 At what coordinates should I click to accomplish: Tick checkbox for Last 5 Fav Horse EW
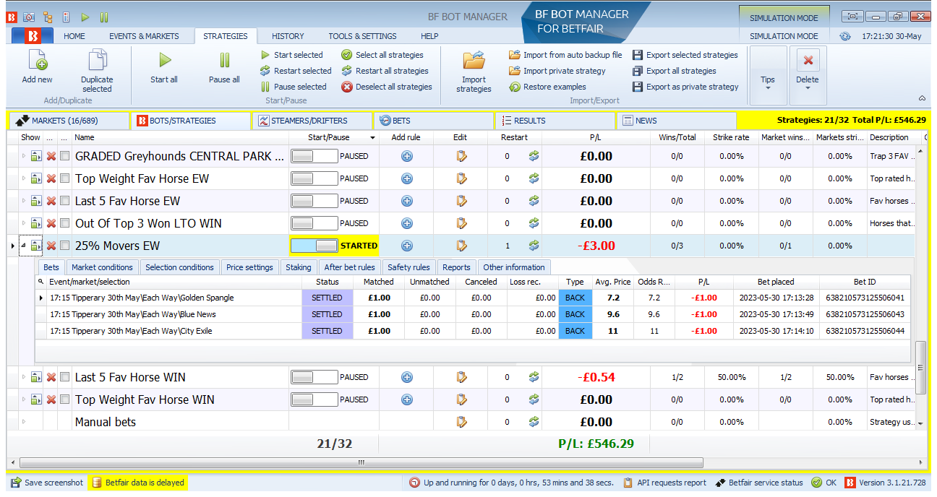coord(65,201)
